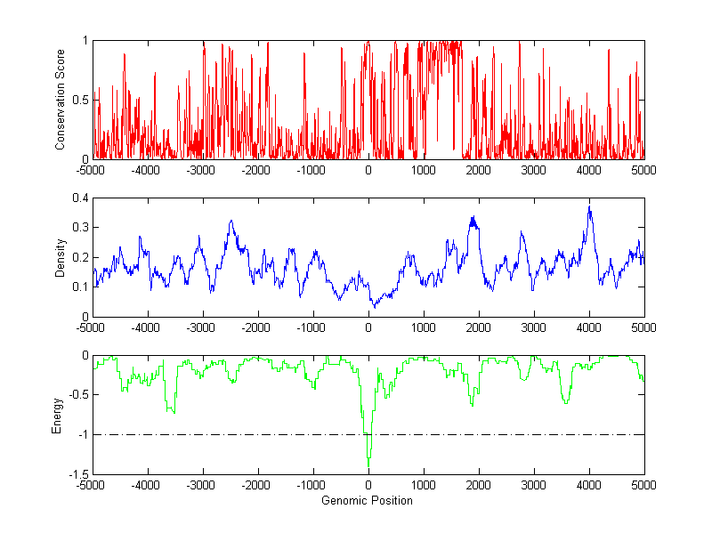
Task: Click the green energy dip near 3600
Action: pyautogui.click(x=565, y=400)
